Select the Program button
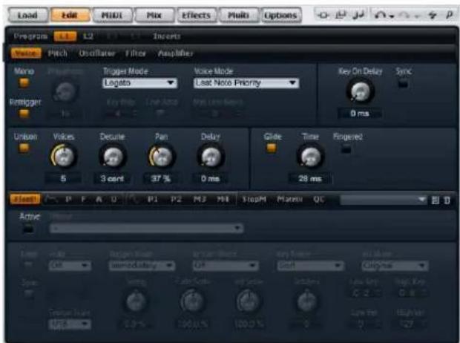Viewport: 460px width, 343px height. click(x=30, y=36)
